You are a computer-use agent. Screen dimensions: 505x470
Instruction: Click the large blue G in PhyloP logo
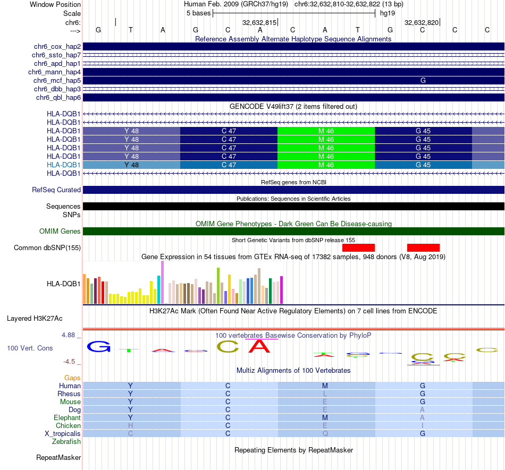point(98,346)
